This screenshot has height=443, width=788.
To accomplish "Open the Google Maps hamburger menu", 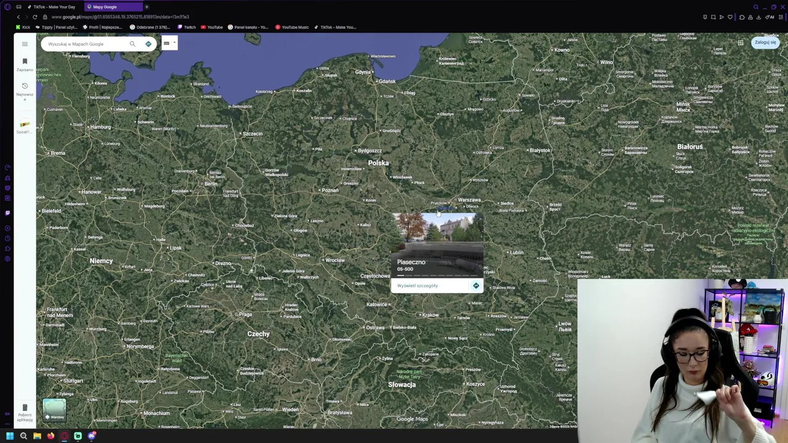I will (25, 44).
